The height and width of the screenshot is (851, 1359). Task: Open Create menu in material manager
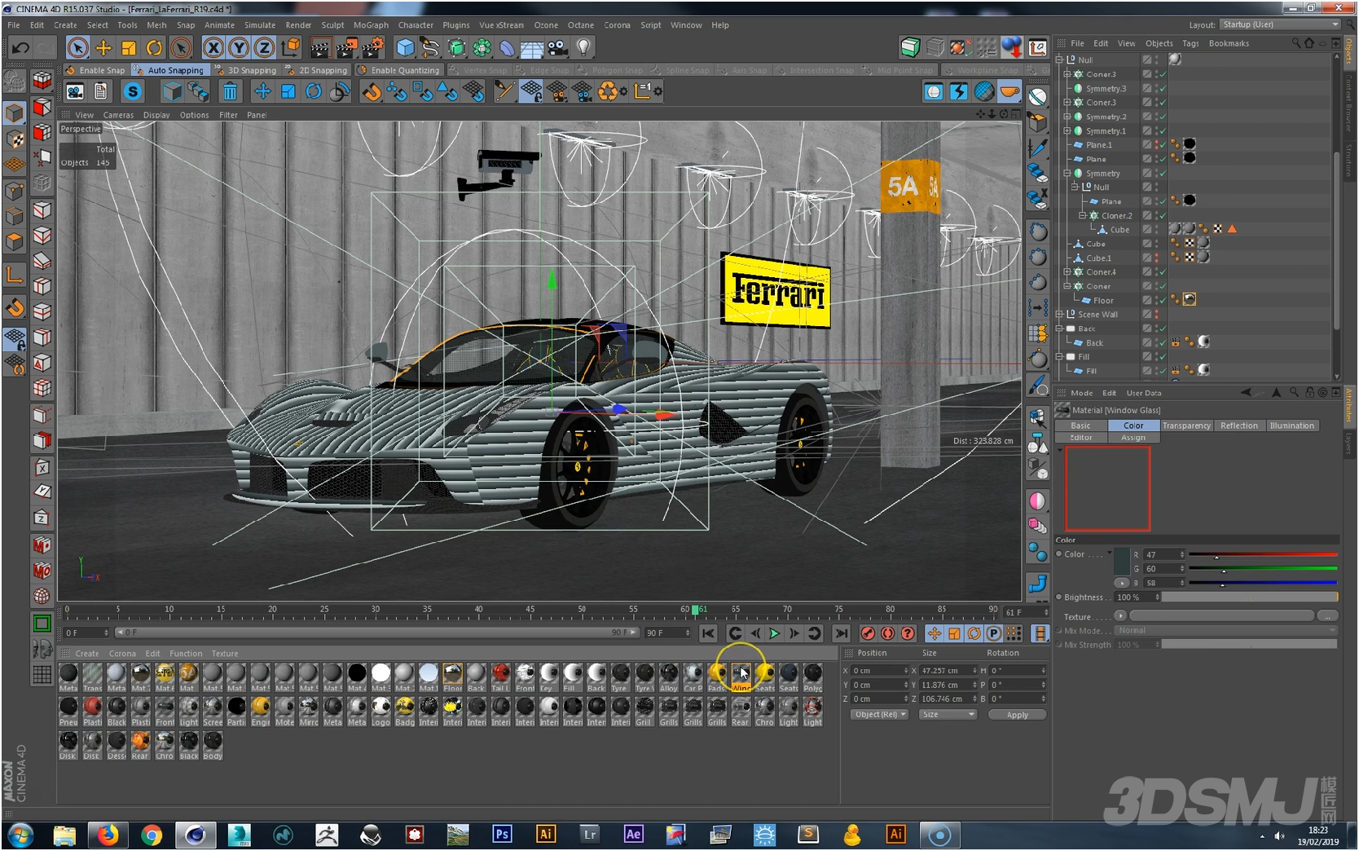(87, 654)
